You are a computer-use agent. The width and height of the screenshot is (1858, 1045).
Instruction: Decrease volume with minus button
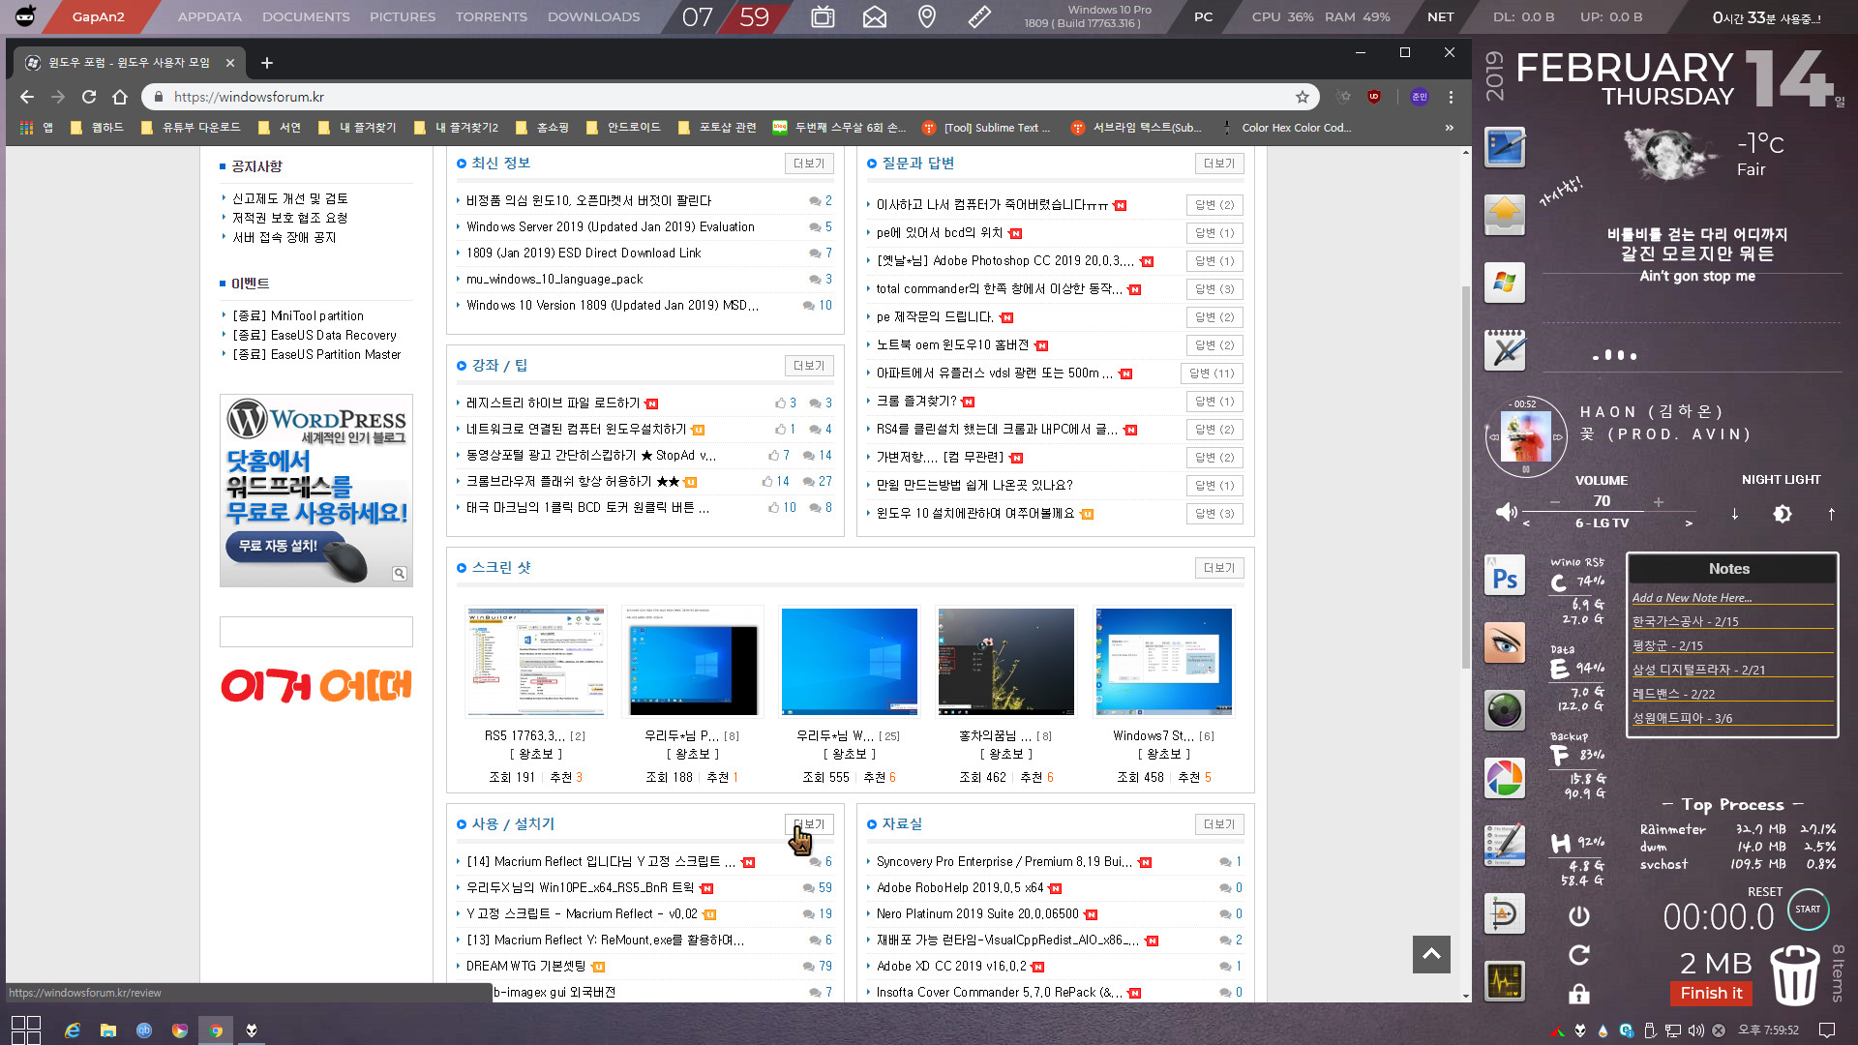coord(1554,501)
